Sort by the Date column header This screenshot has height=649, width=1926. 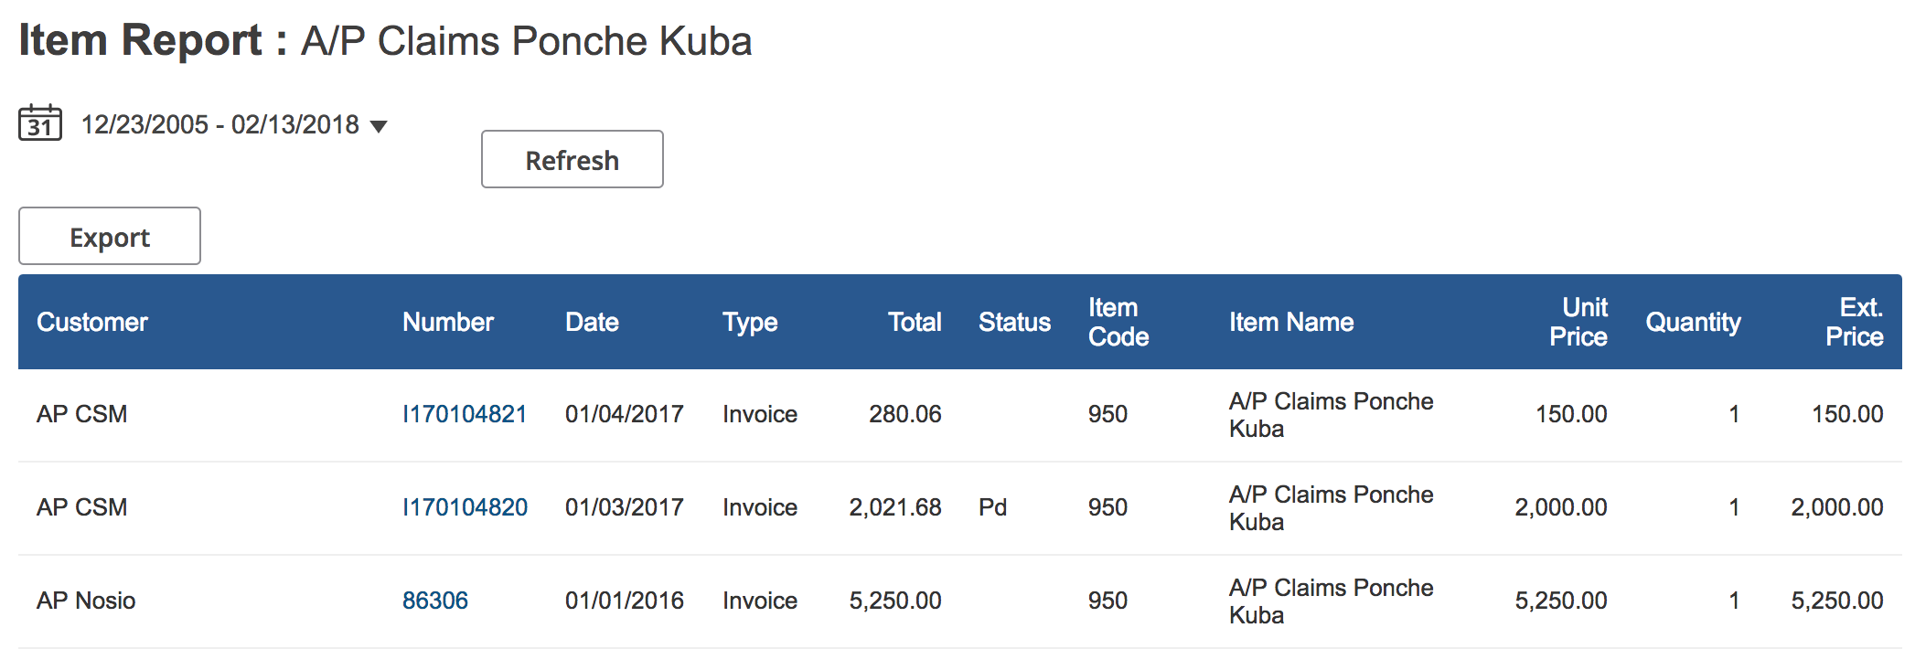click(x=592, y=322)
